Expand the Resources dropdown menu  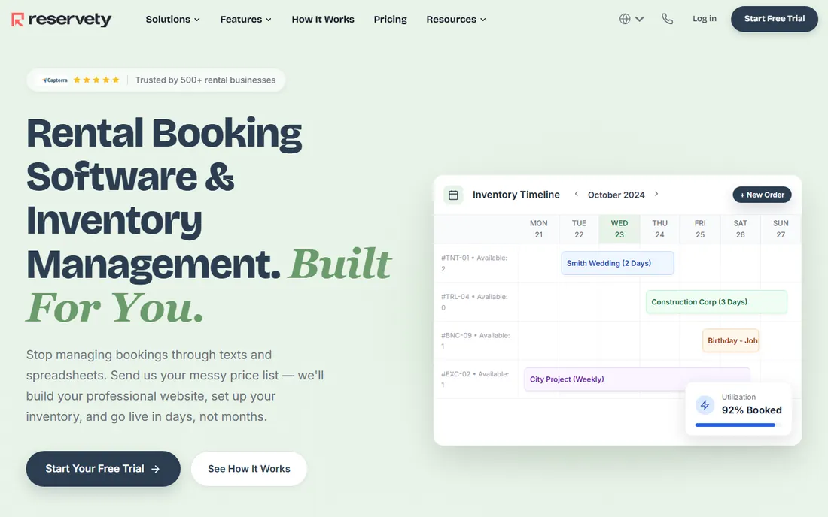click(x=455, y=19)
